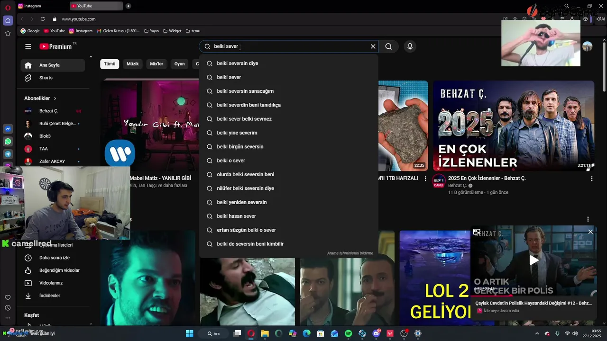Select the Tümü filter chip
The height and width of the screenshot is (341, 607).
[x=110, y=64]
